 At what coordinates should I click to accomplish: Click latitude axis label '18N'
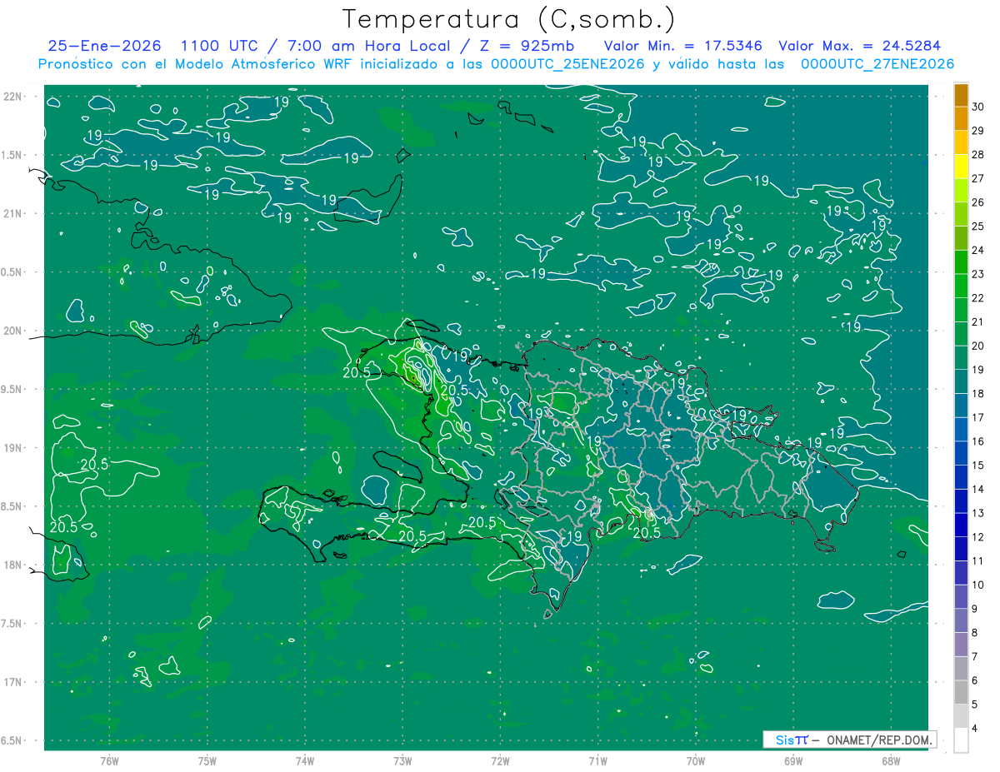click(14, 565)
